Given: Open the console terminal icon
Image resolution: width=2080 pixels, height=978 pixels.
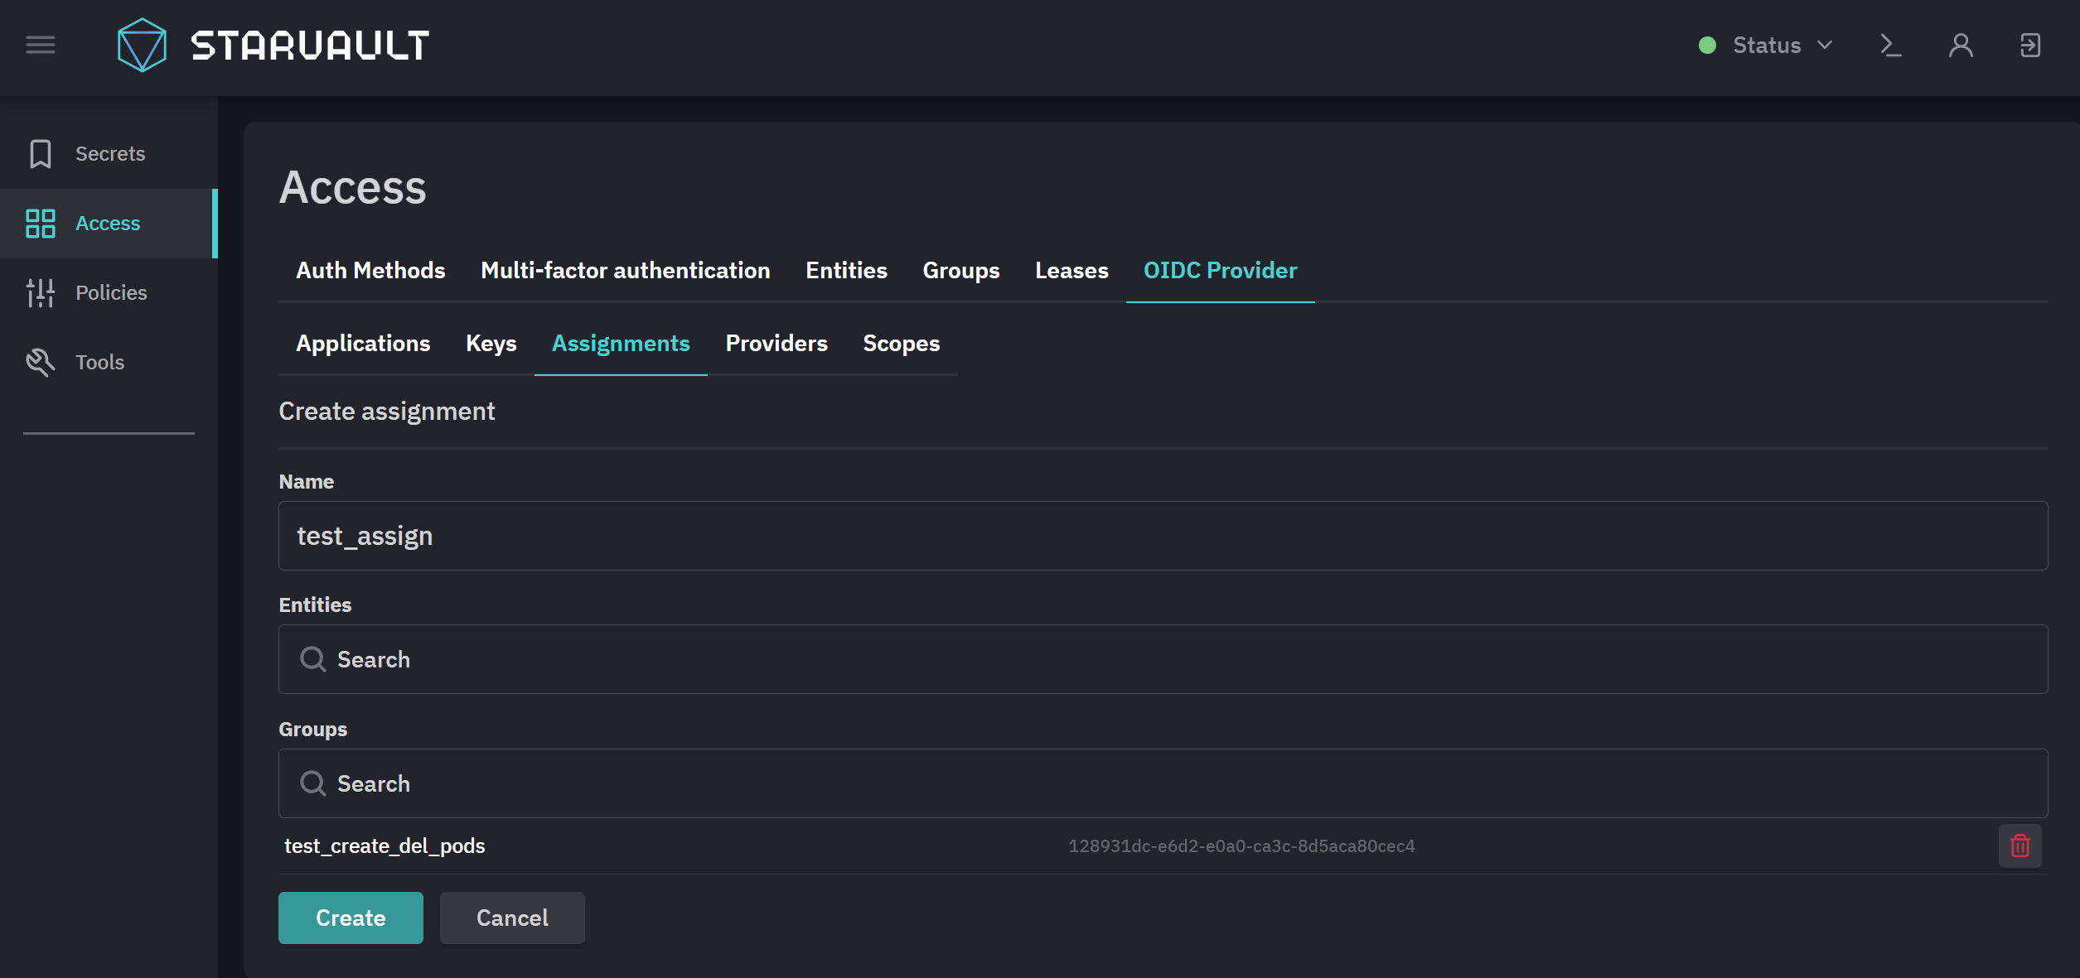Looking at the screenshot, I should tap(1890, 45).
